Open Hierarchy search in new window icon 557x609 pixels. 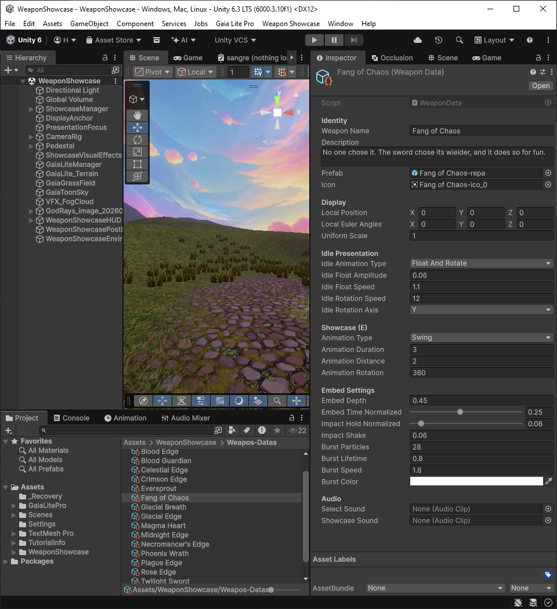pyautogui.click(x=115, y=70)
